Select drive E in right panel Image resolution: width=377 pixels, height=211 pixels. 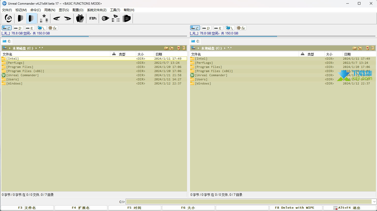pyautogui.click(x=218, y=28)
